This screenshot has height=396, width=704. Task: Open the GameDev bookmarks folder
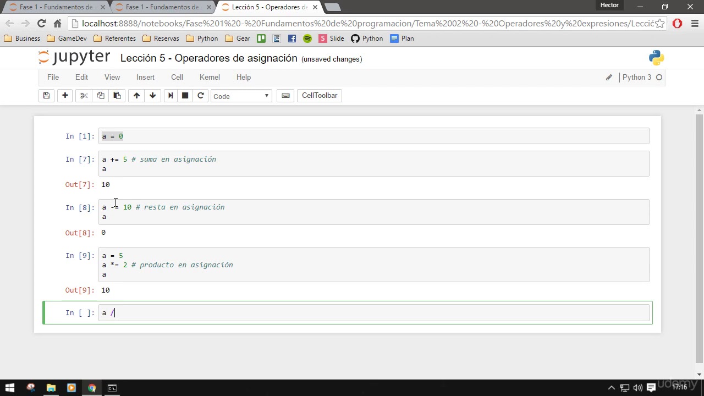[x=67, y=38]
